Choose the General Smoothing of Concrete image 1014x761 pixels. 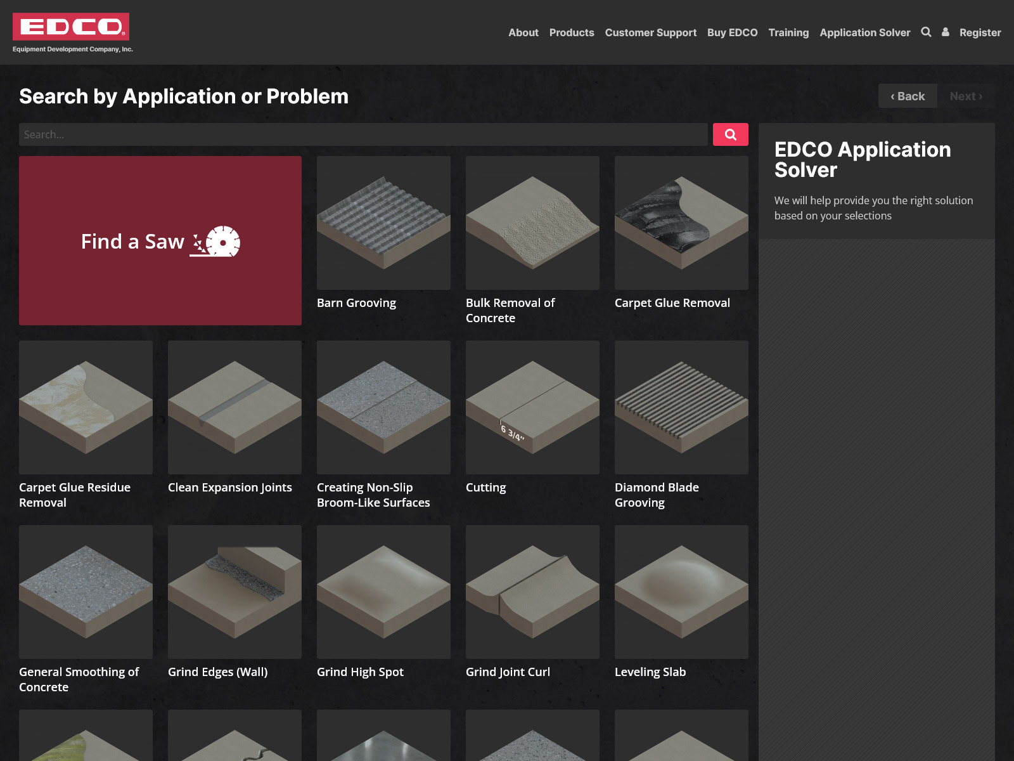pyautogui.click(x=86, y=592)
